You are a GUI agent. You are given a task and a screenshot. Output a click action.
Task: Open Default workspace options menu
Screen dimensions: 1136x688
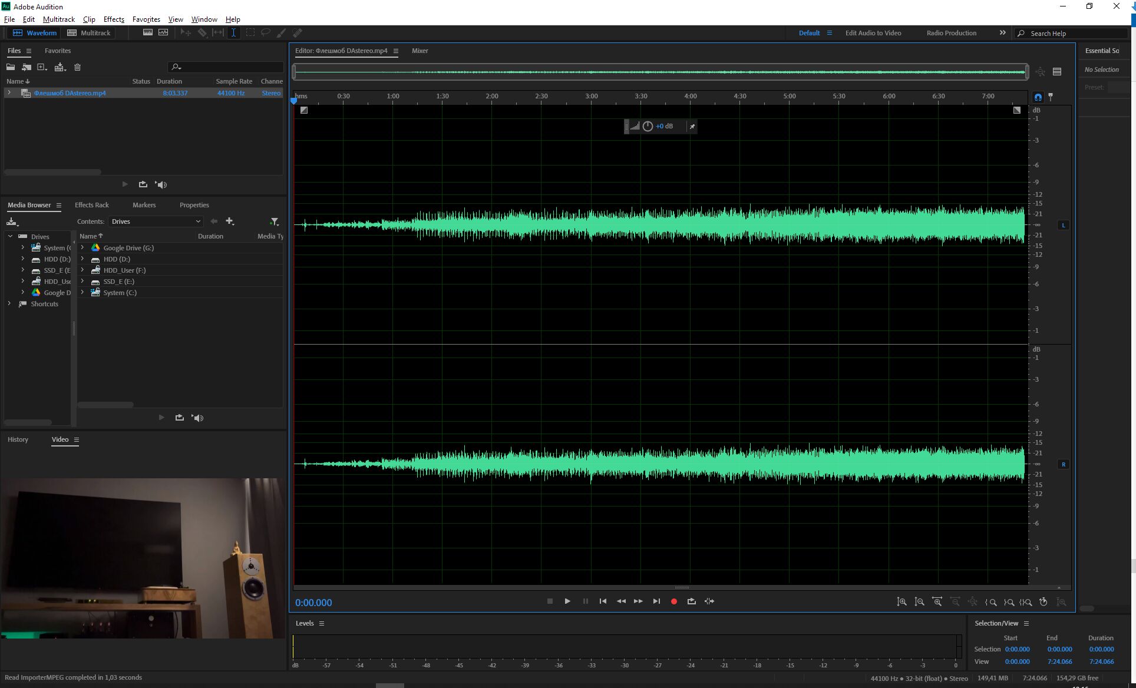[x=830, y=33]
